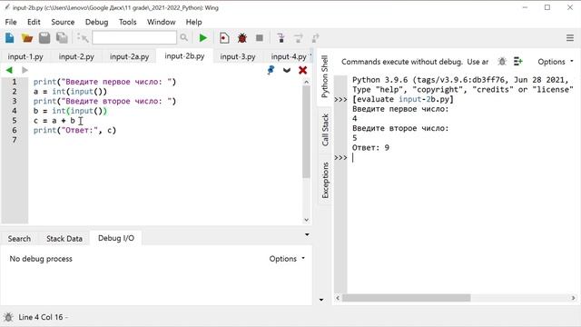This screenshot has height=327, width=581.
Task: Open the editor dropdown chevron next to pin
Action: coord(287,70)
